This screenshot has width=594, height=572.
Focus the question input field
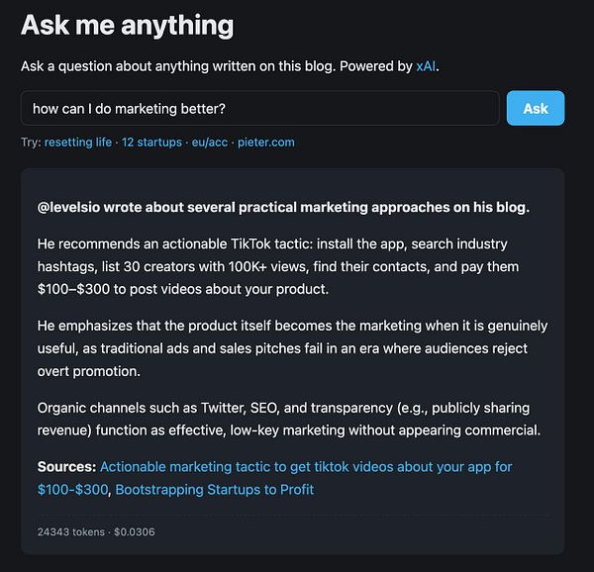click(259, 108)
